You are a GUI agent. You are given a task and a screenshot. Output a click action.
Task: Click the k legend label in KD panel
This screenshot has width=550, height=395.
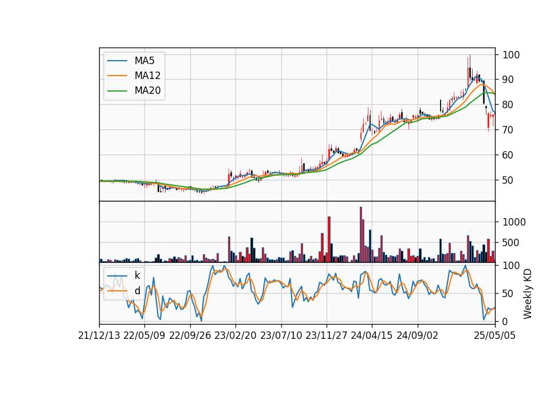coord(137,275)
